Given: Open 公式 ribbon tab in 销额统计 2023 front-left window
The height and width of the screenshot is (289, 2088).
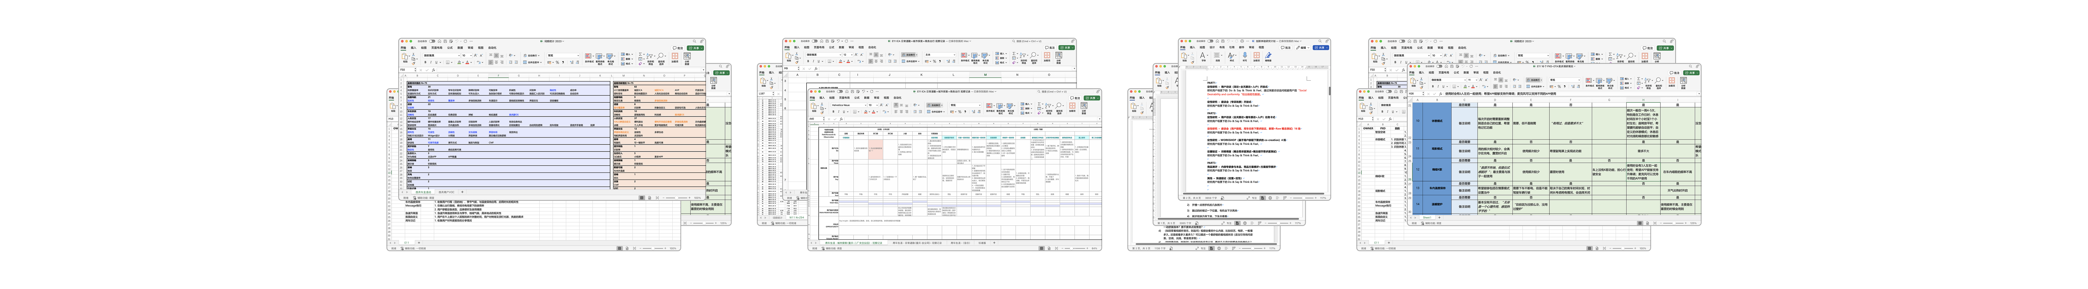Looking at the screenshot, I should click(450, 48).
